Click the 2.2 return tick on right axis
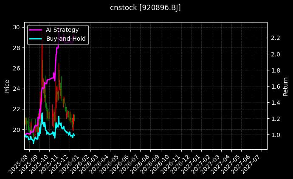The height and width of the screenshot is (179, 293). point(275,38)
